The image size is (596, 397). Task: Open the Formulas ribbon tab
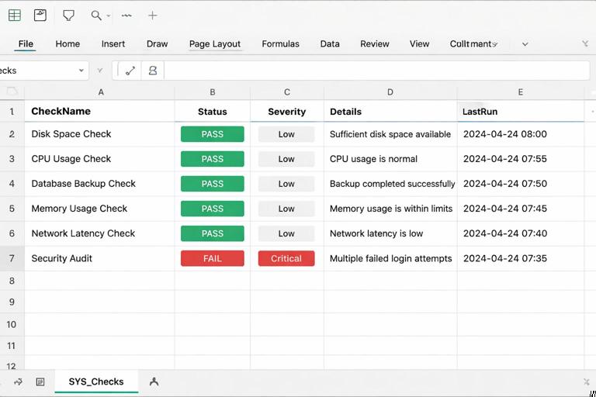[x=280, y=44]
